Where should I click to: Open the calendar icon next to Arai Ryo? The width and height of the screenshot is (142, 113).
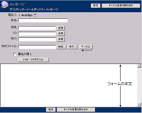[x=35, y=15]
